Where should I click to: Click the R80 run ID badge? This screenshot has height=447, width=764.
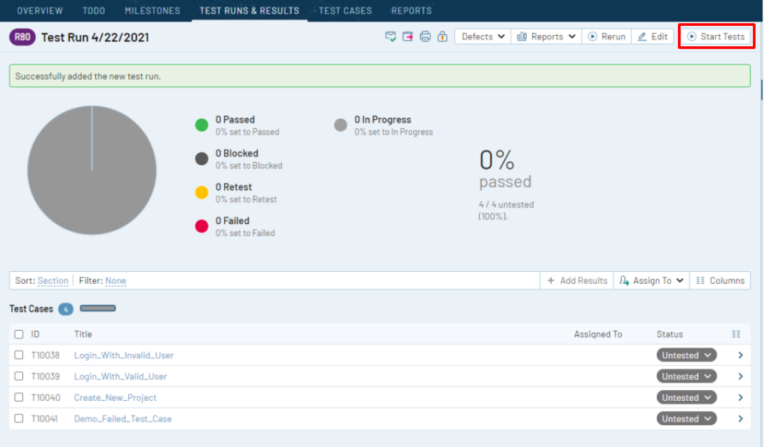22,37
